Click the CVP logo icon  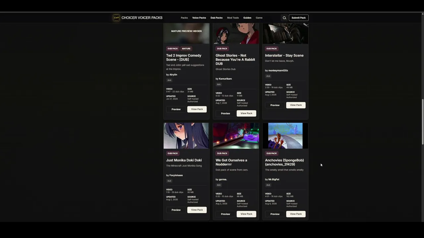[116, 18]
